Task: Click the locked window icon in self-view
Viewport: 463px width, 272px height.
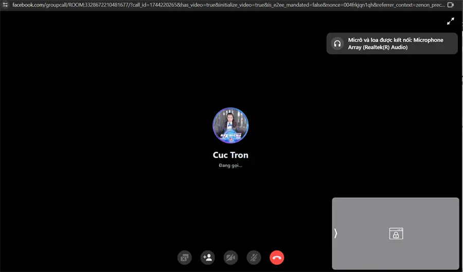Action: point(396,233)
